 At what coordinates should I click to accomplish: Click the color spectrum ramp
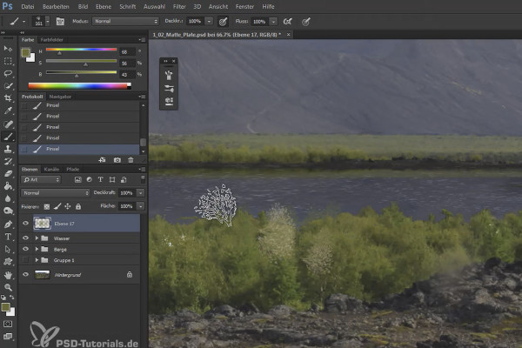[x=79, y=86]
